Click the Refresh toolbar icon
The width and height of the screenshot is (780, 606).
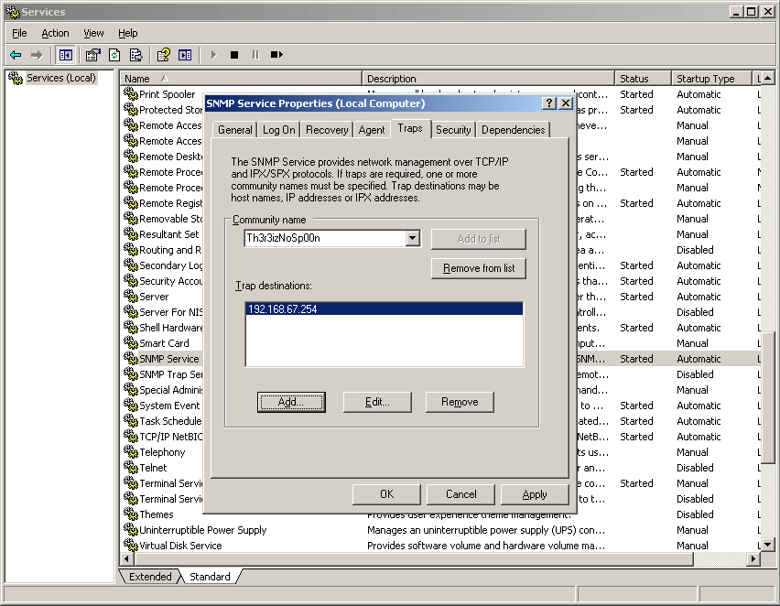pos(114,55)
